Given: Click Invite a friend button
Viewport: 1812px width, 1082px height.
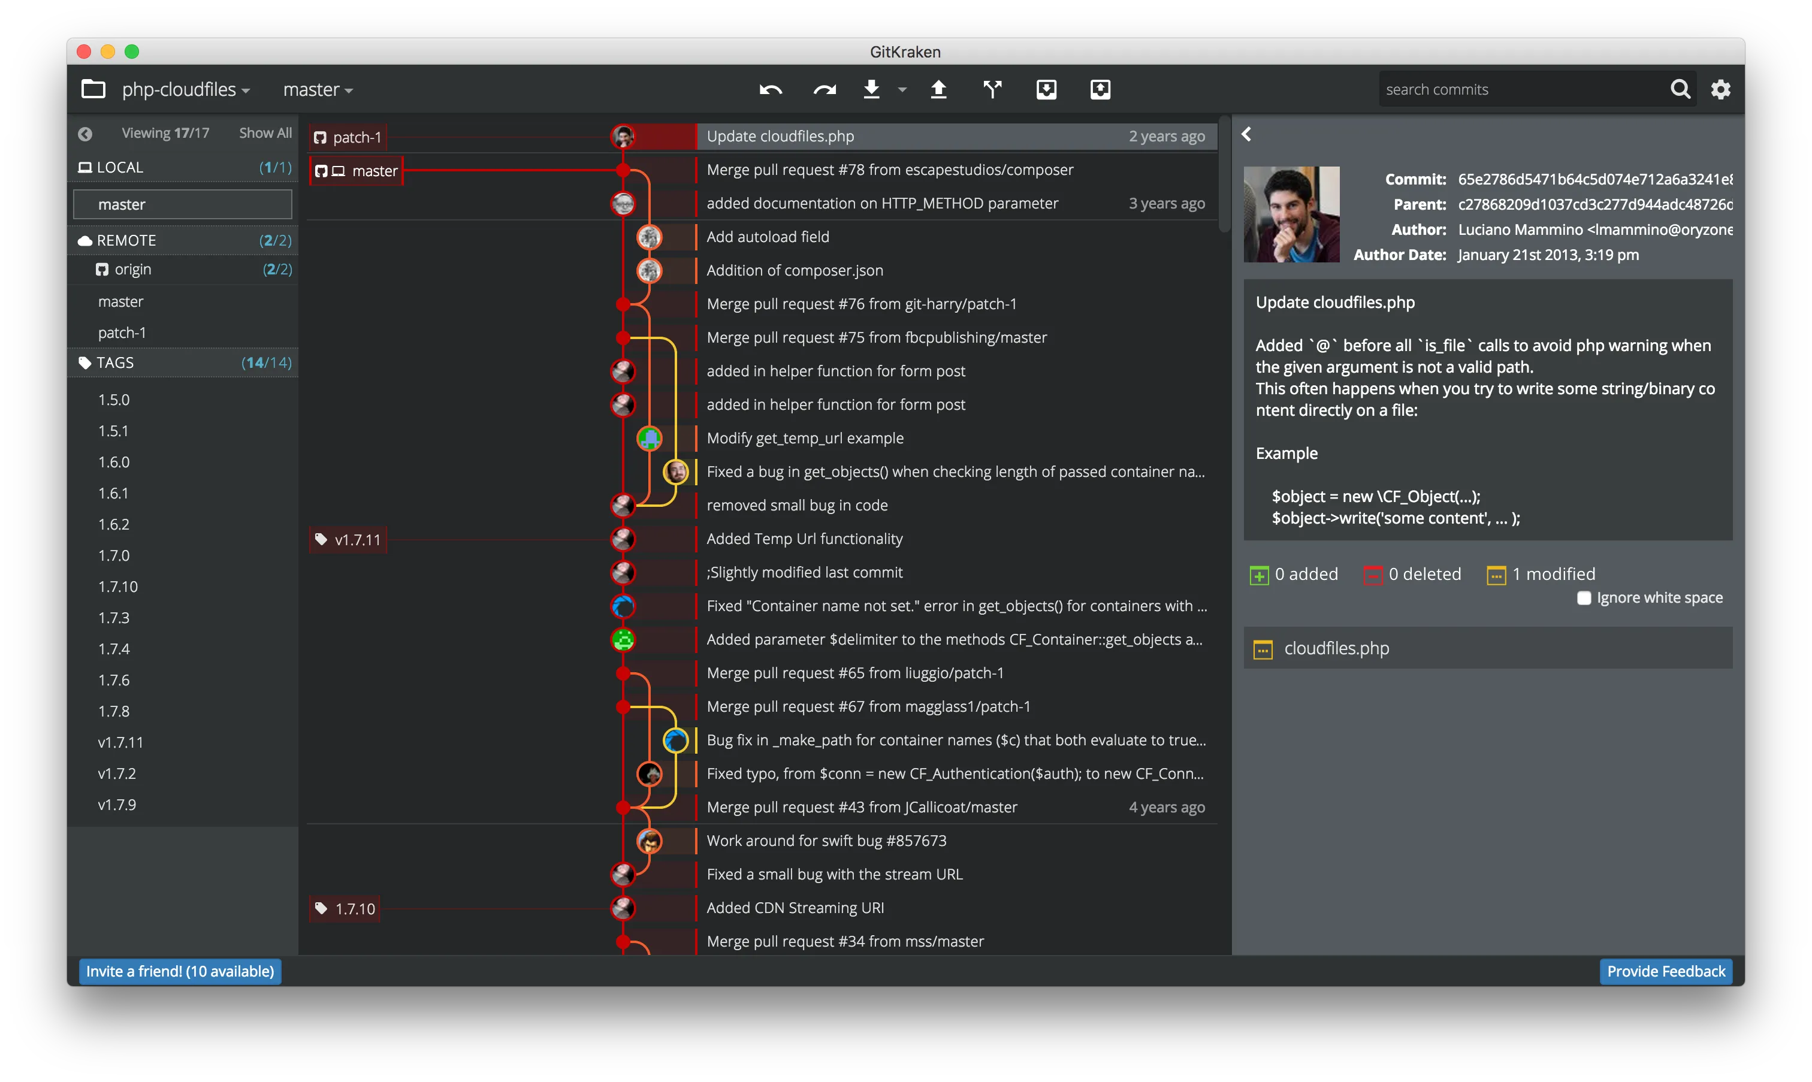Looking at the screenshot, I should click(x=179, y=971).
